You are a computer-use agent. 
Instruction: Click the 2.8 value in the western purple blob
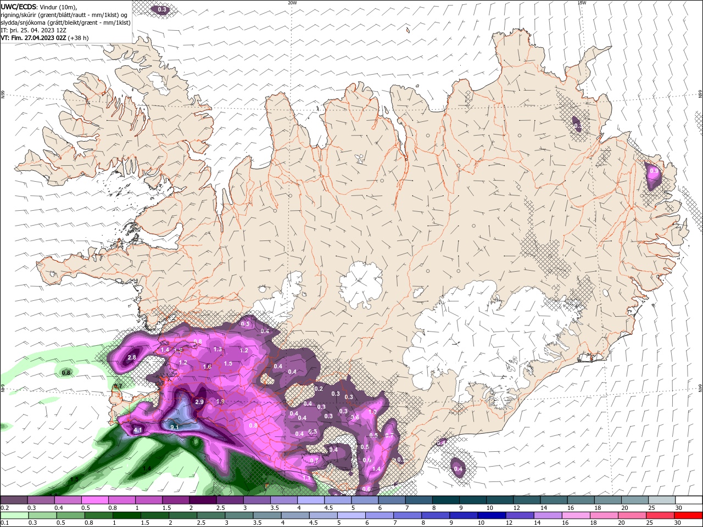click(131, 357)
